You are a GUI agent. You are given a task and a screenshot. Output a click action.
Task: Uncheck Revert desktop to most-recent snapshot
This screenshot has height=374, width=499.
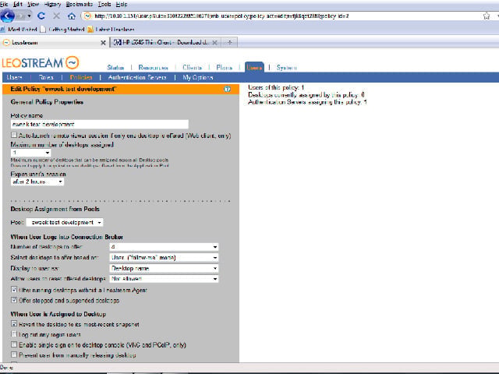pyautogui.click(x=14, y=324)
